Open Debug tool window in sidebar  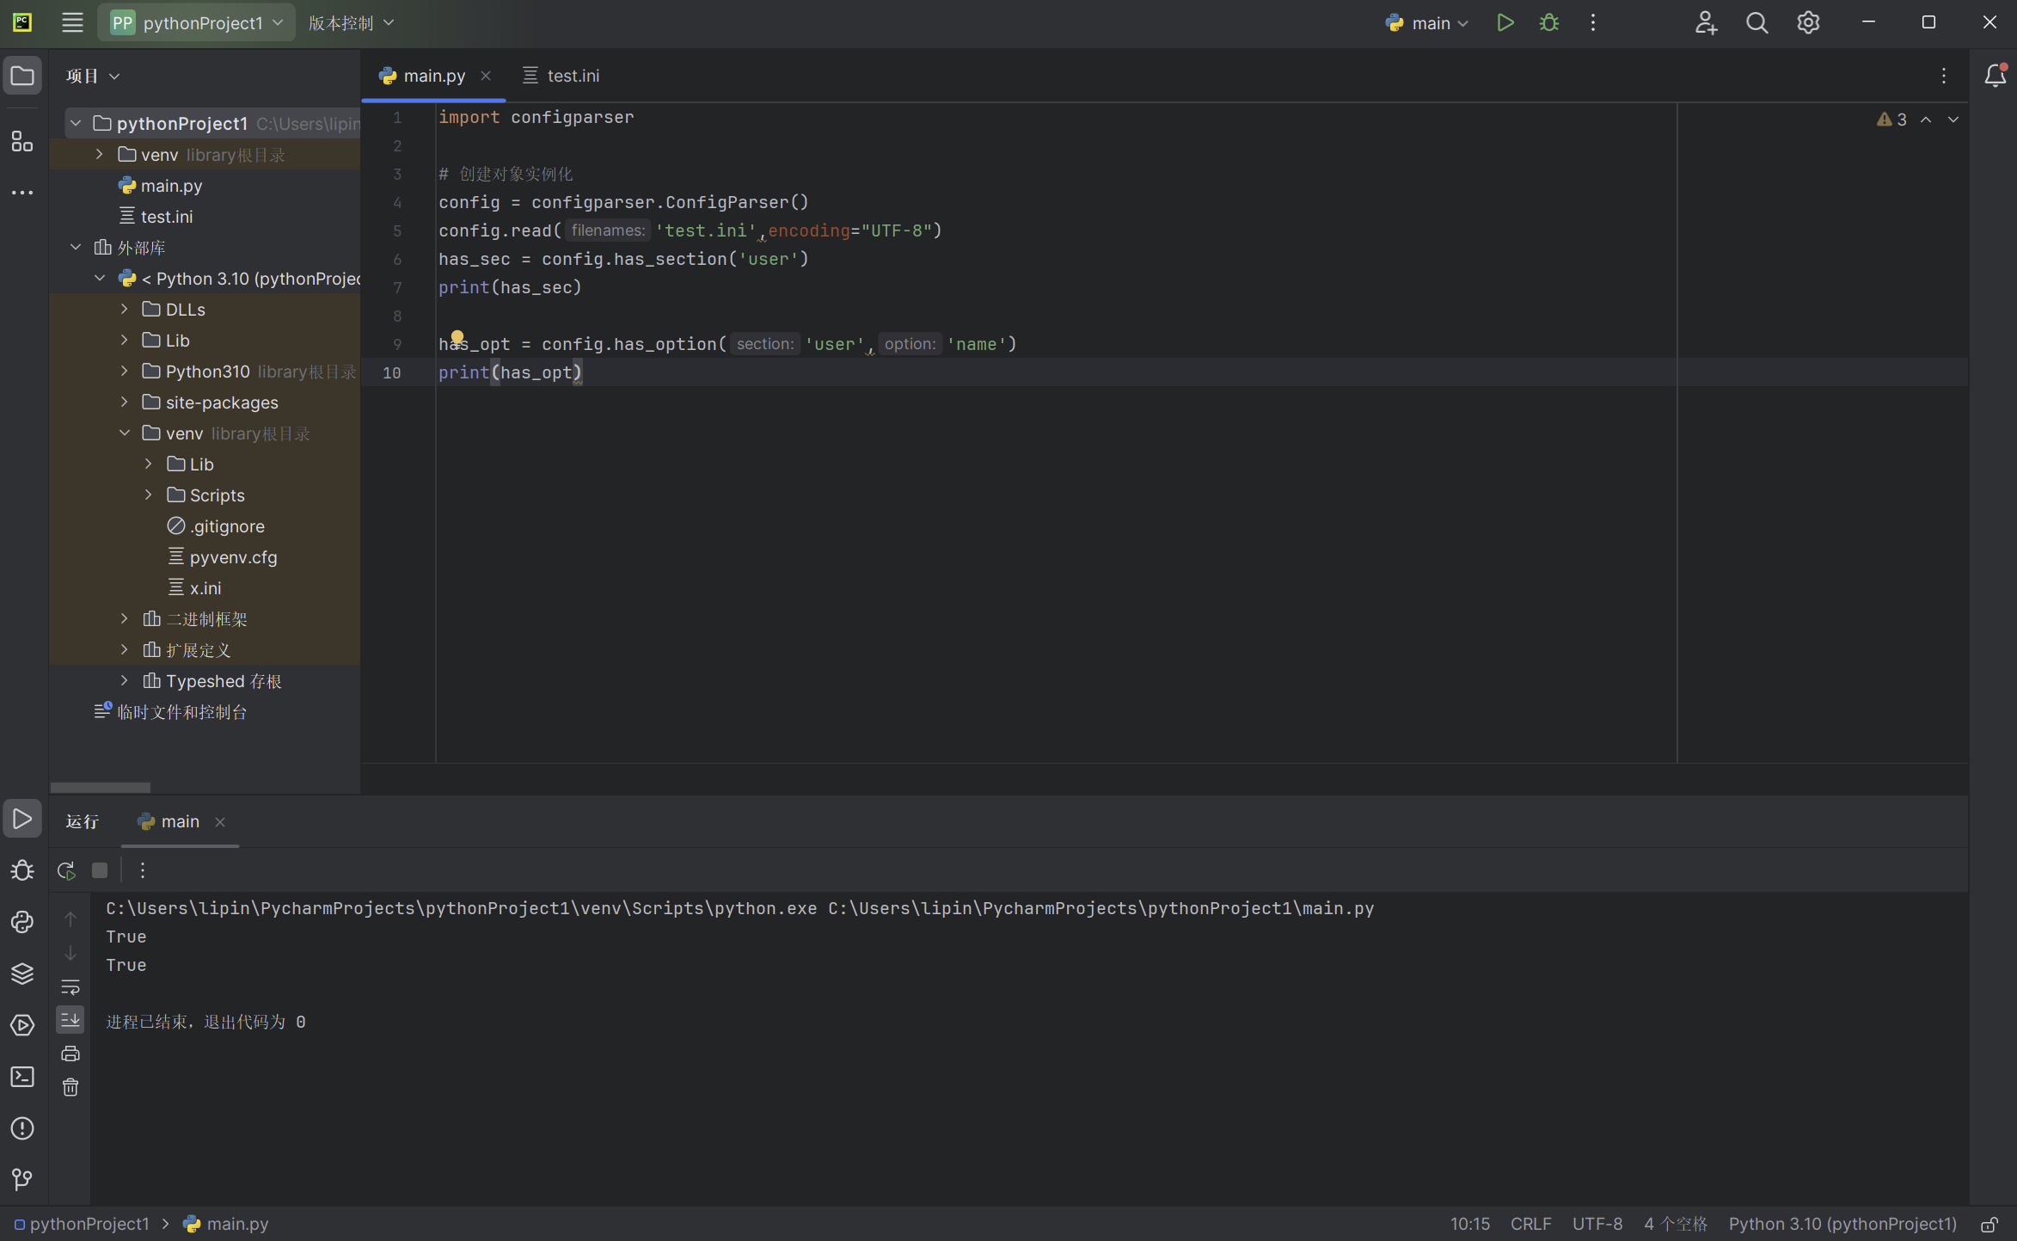(22, 870)
